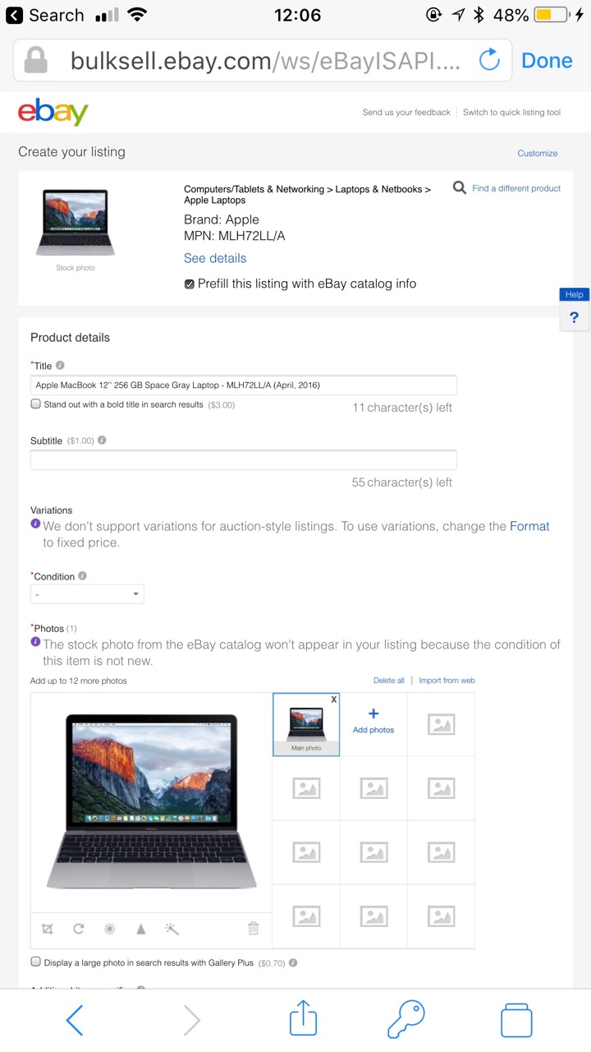Remove the main photo with its X

pyautogui.click(x=333, y=699)
